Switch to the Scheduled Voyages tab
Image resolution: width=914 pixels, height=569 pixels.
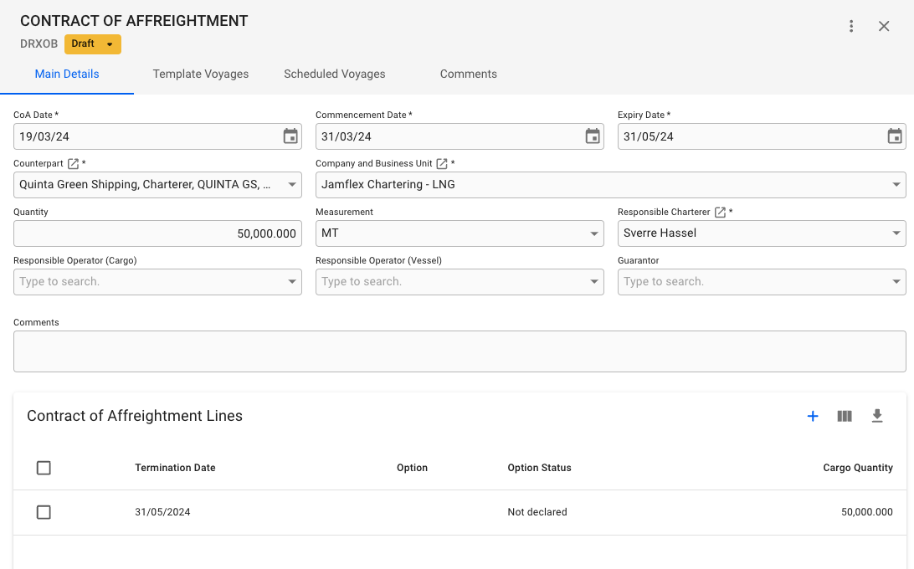(x=335, y=74)
